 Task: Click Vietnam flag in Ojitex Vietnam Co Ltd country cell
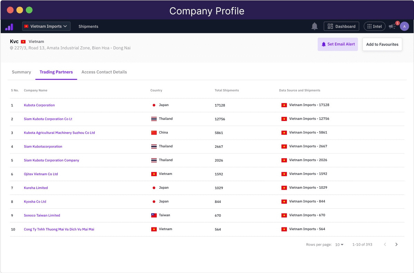[x=154, y=174]
